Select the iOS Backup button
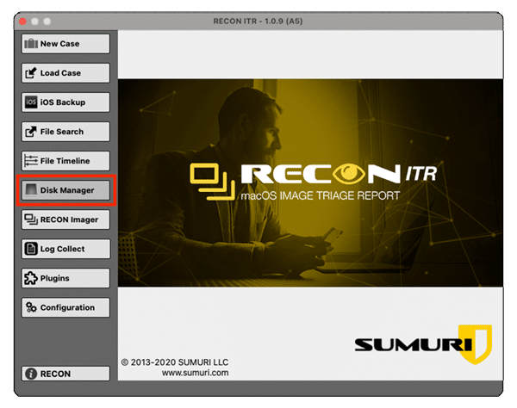 pyautogui.click(x=65, y=102)
